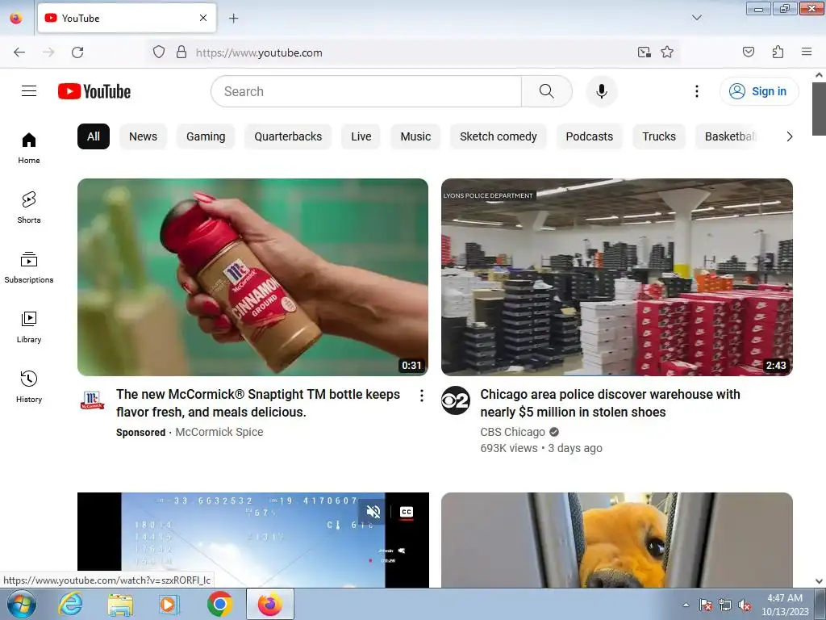
Task: Open media player from taskbar
Action: click(169, 604)
